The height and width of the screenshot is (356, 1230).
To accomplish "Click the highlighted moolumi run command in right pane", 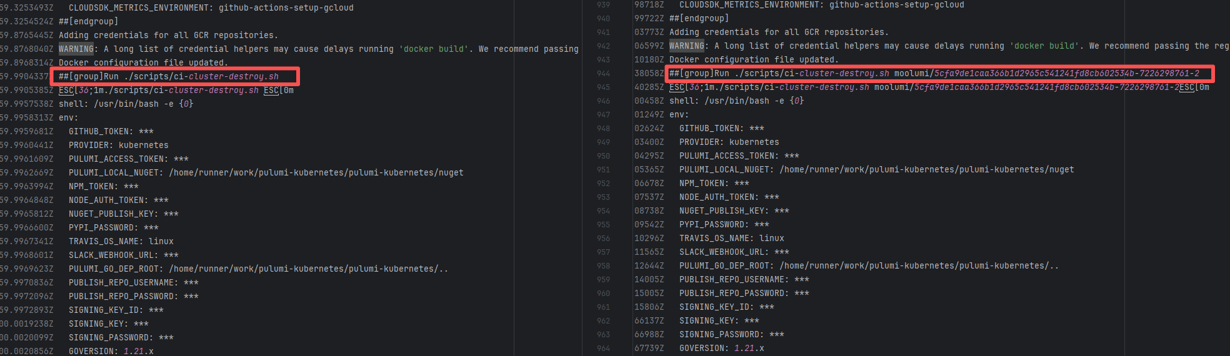I will click(x=934, y=74).
